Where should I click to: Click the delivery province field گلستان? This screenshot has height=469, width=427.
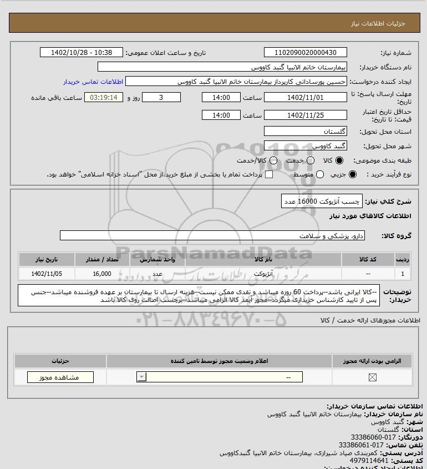(306, 132)
